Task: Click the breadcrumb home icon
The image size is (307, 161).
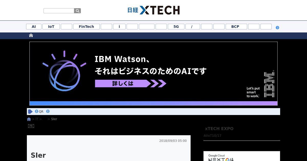Action: pos(29,119)
